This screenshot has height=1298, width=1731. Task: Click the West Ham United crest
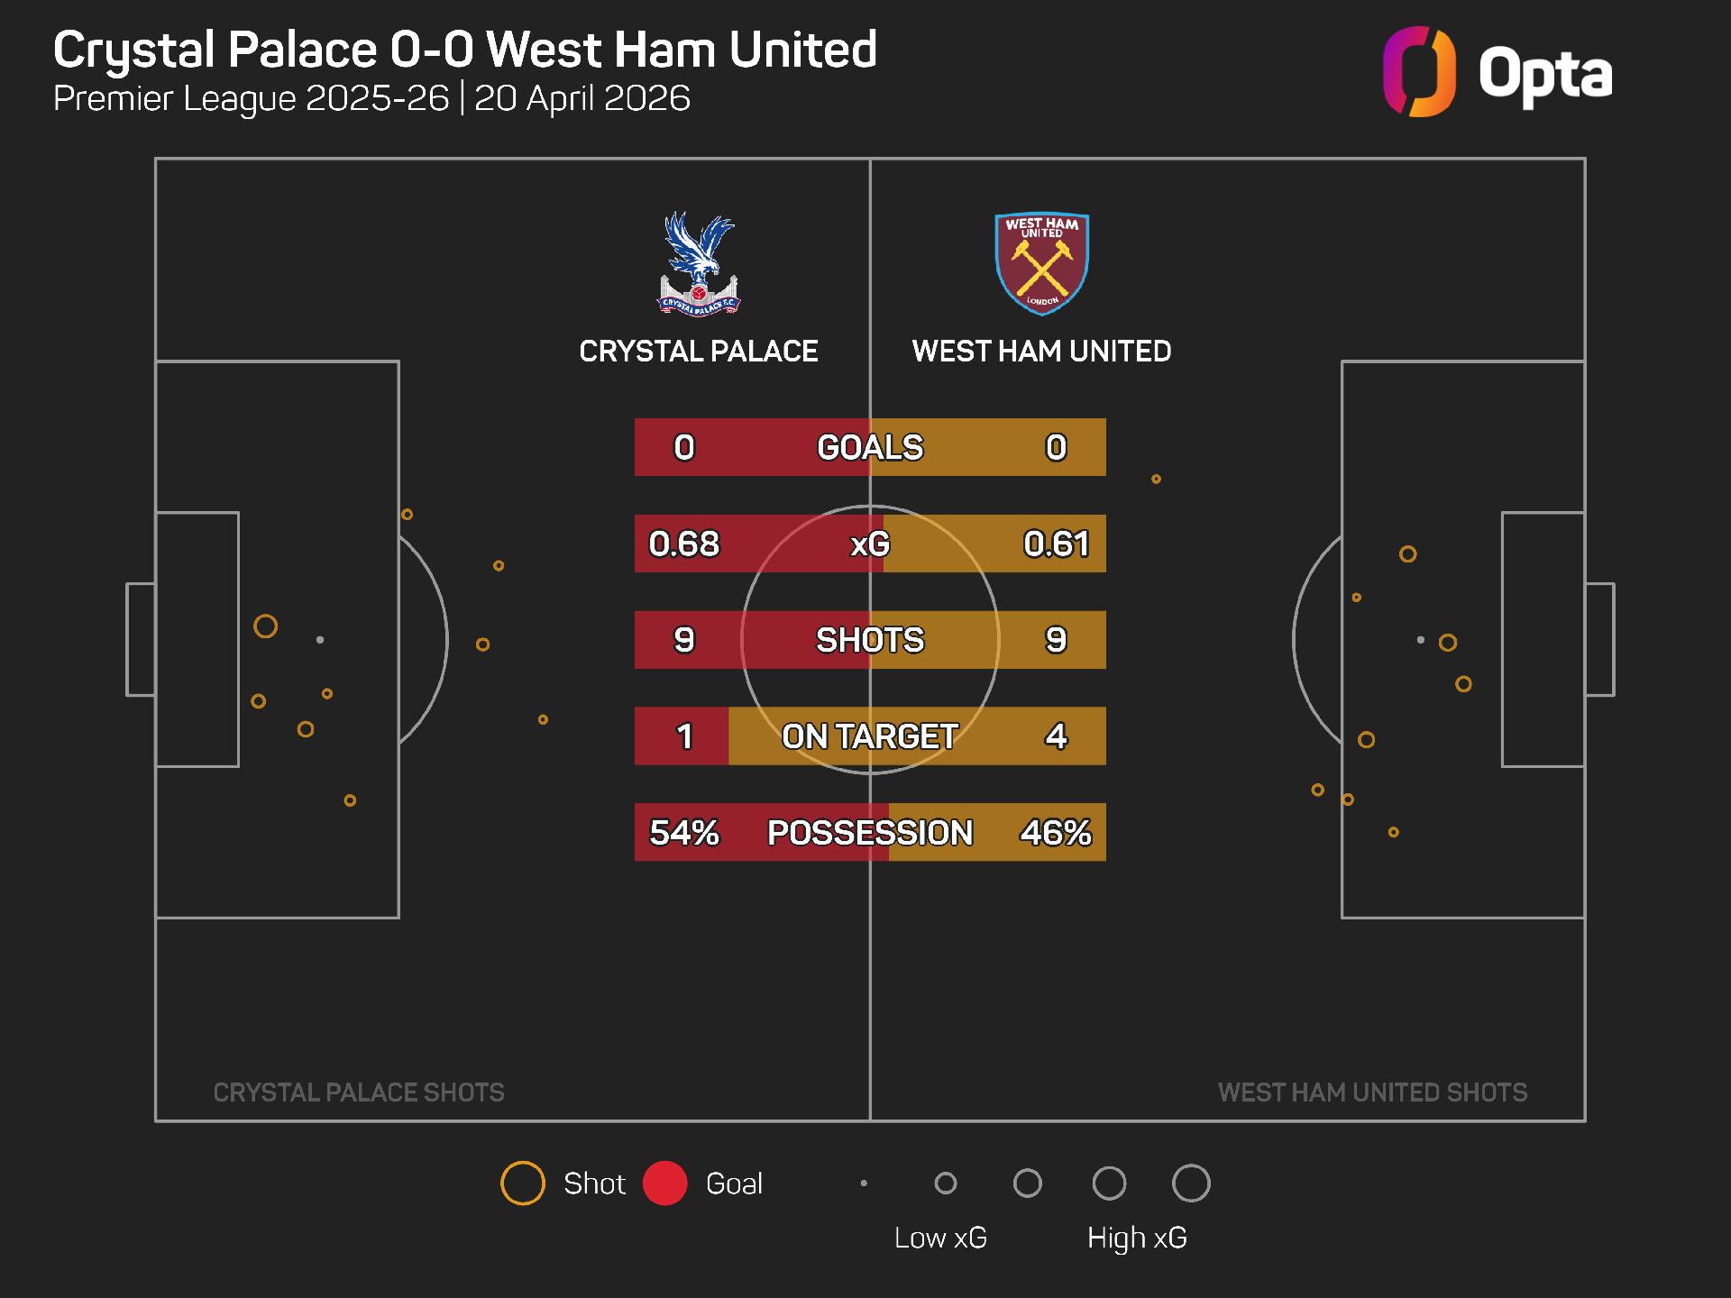click(x=1041, y=264)
